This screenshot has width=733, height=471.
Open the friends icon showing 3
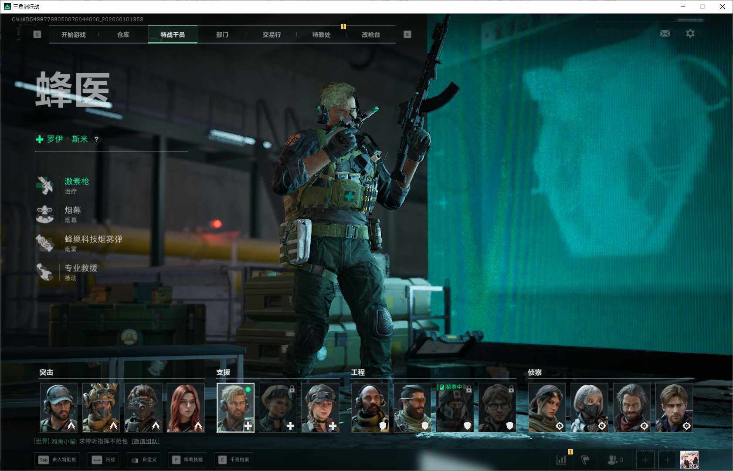[615, 460]
